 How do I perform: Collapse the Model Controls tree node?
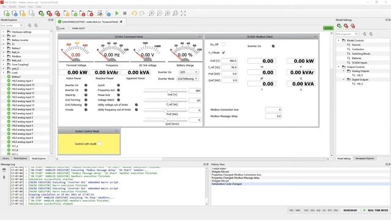[x=338, y=40]
